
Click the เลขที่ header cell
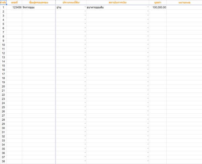point(14,2)
